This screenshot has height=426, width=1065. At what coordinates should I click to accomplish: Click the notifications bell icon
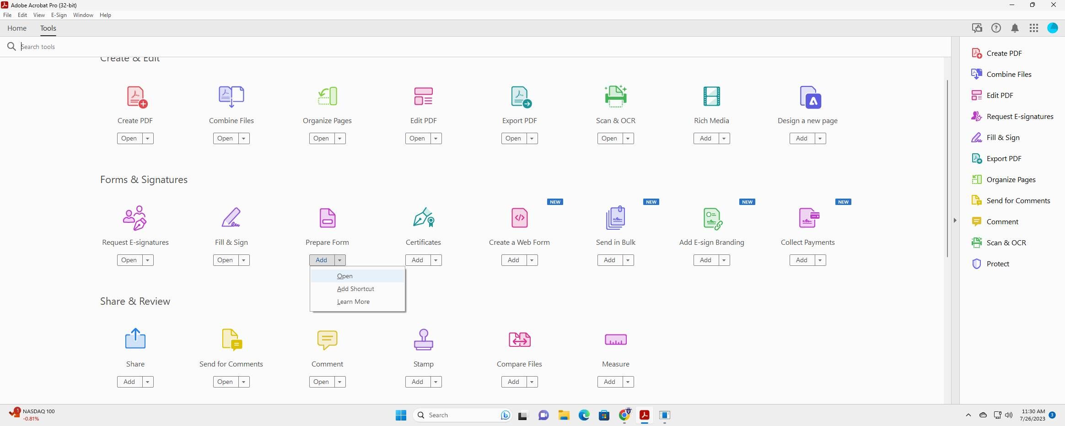point(1015,28)
